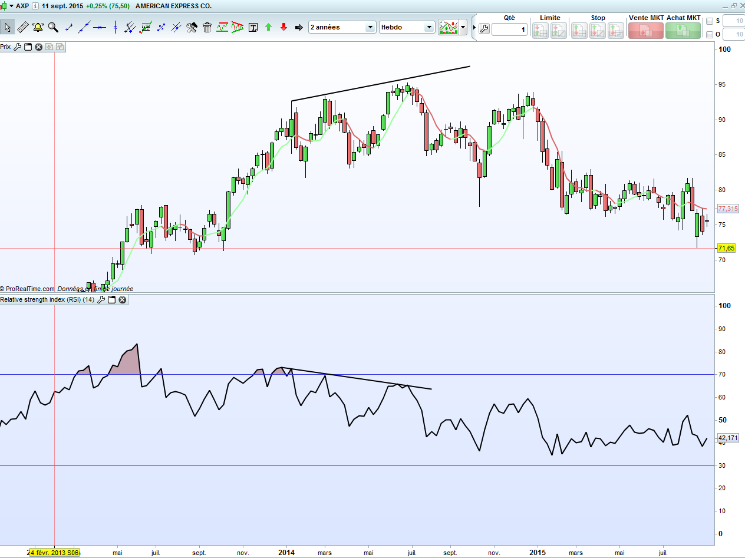Select the dotted blue line tool
This screenshot has width=745, height=558.
coord(161,27)
